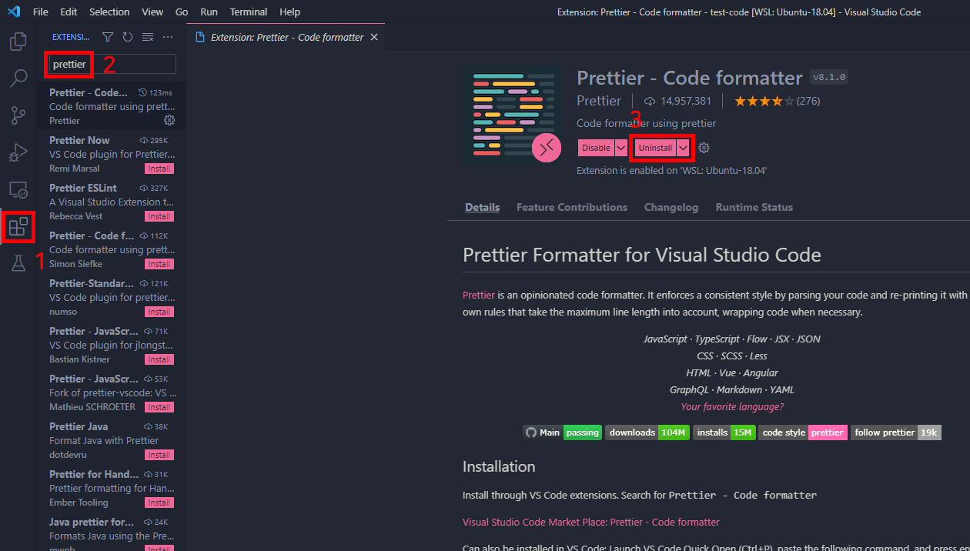
Task: Open the Prettier publisher link
Action: [599, 101]
